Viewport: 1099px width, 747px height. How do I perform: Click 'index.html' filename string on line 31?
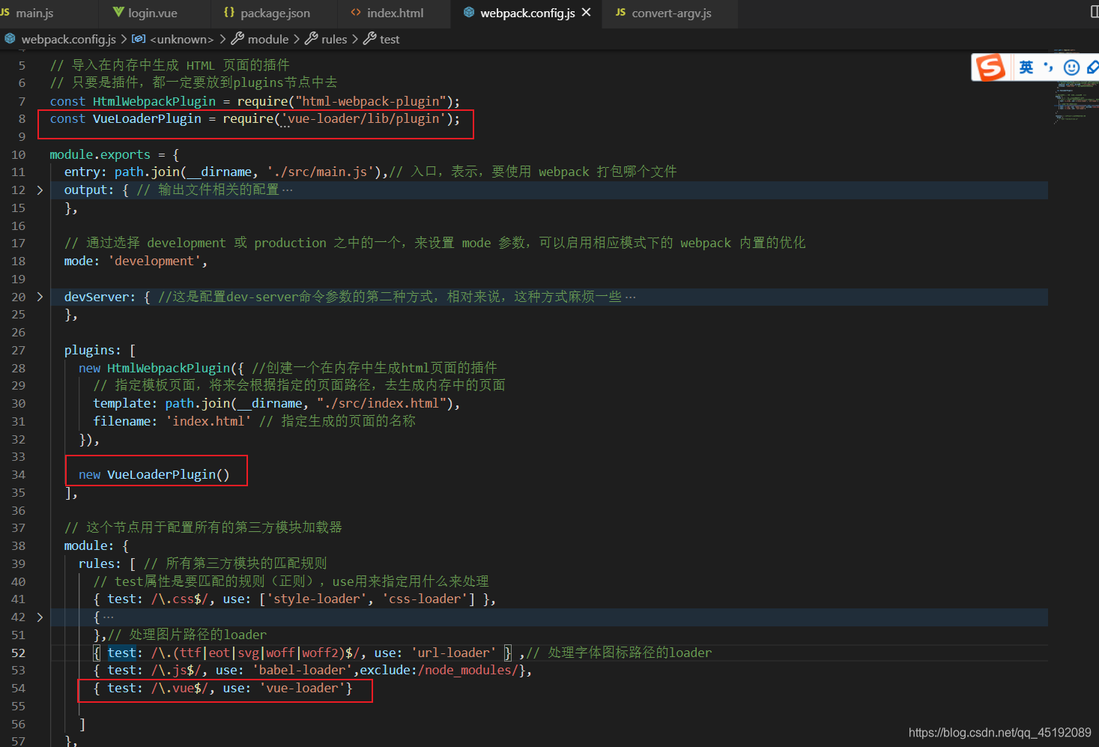tap(208, 421)
